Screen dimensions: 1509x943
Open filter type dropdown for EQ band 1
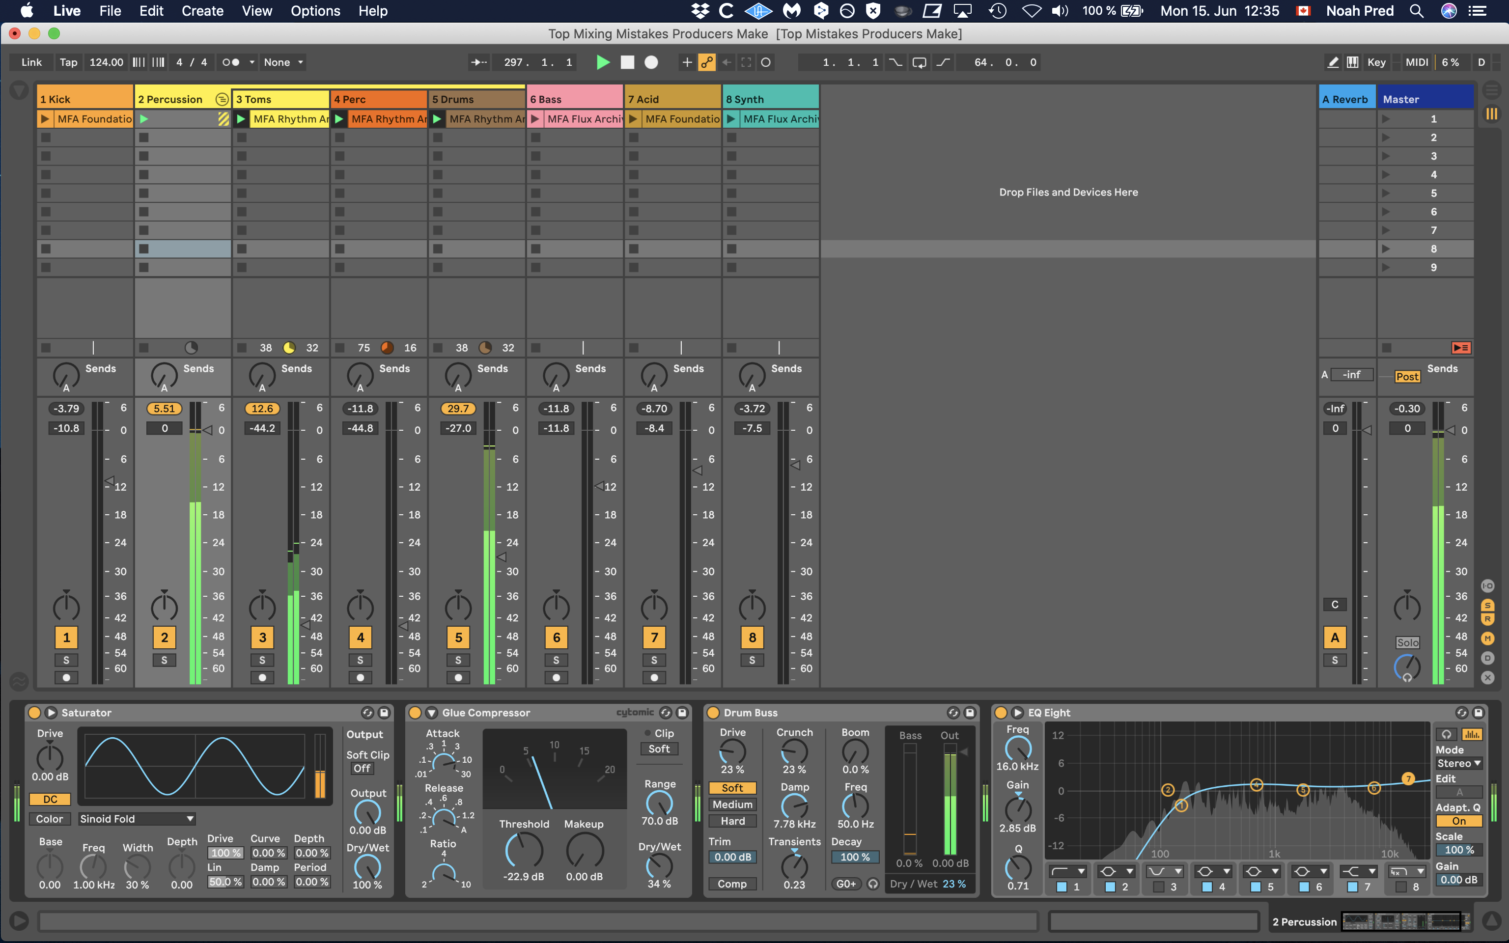pos(1068,871)
